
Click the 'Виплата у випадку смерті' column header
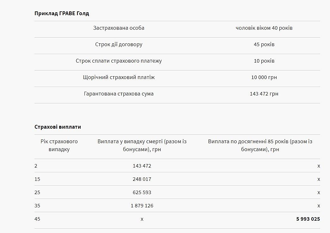142,145
